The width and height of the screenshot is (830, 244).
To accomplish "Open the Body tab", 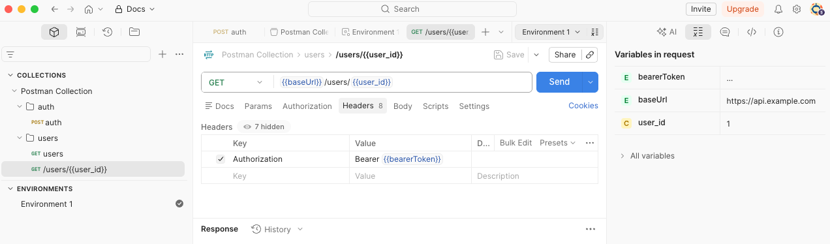I will click(x=403, y=106).
